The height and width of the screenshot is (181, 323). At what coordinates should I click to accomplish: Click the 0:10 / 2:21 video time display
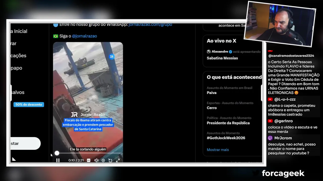point(76,160)
